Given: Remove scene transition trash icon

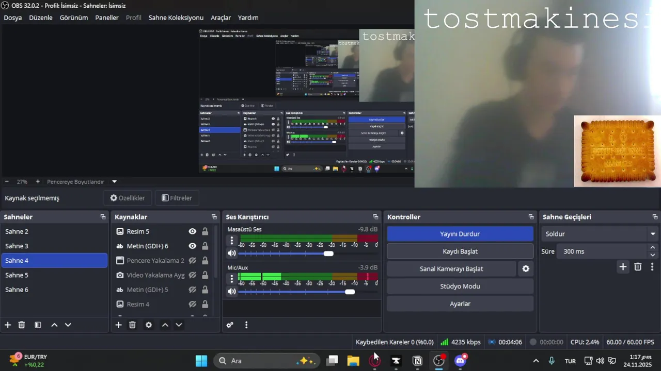Looking at the screenshot, I should [638, 267].
